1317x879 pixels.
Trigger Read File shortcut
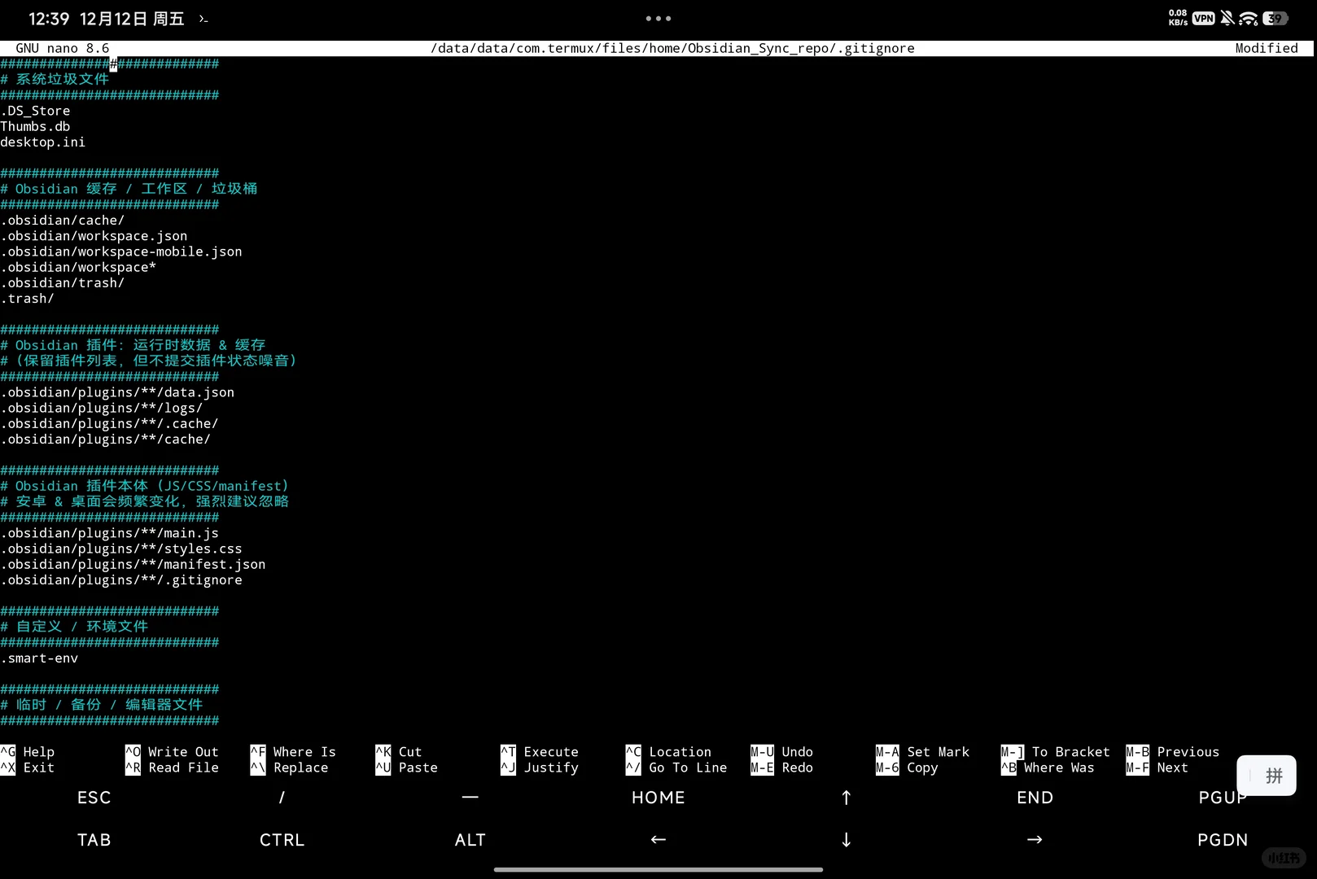173,767
